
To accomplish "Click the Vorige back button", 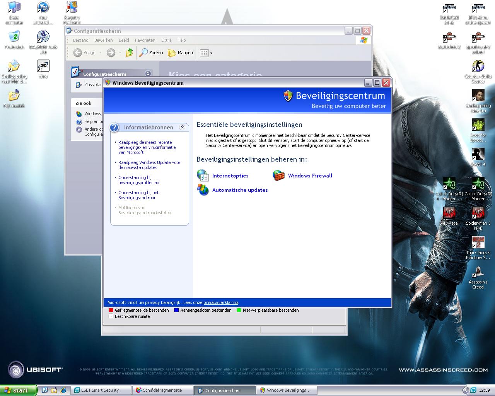I will pyautogui.click(x=85, y=53).
